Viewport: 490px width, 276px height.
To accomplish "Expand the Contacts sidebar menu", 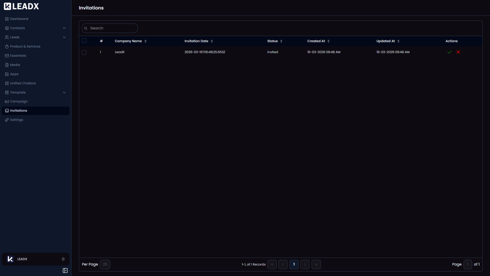I will [x=64, y=28].
